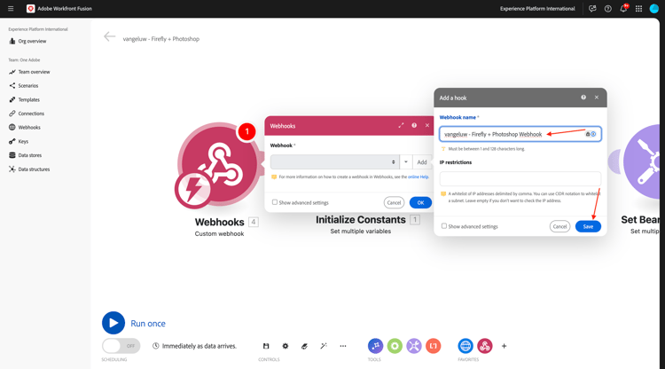
Task: Select the Webhooks module on canvas
Action: [x=218, y=165]
